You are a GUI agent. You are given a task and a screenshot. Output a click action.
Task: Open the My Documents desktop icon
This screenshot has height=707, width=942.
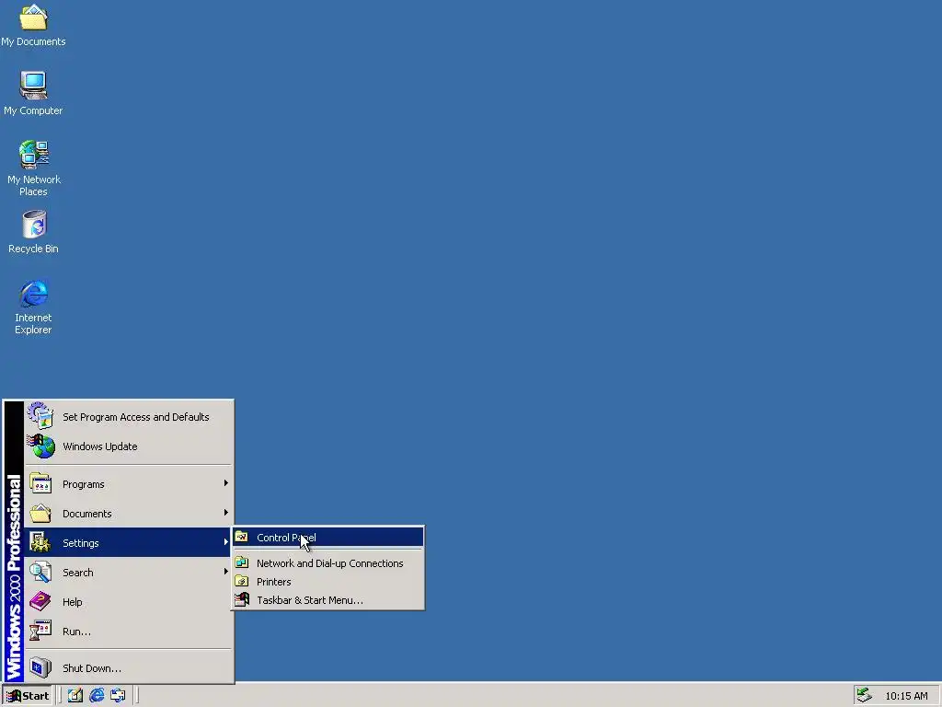[33, 25]
